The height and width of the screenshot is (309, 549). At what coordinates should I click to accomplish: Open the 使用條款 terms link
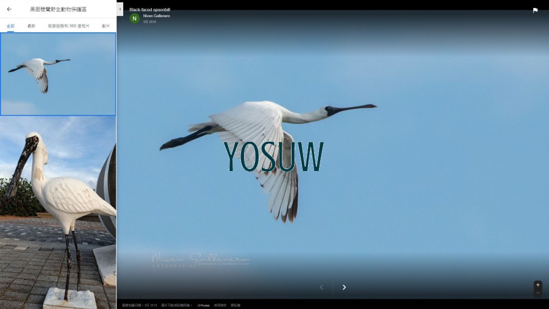220,305
